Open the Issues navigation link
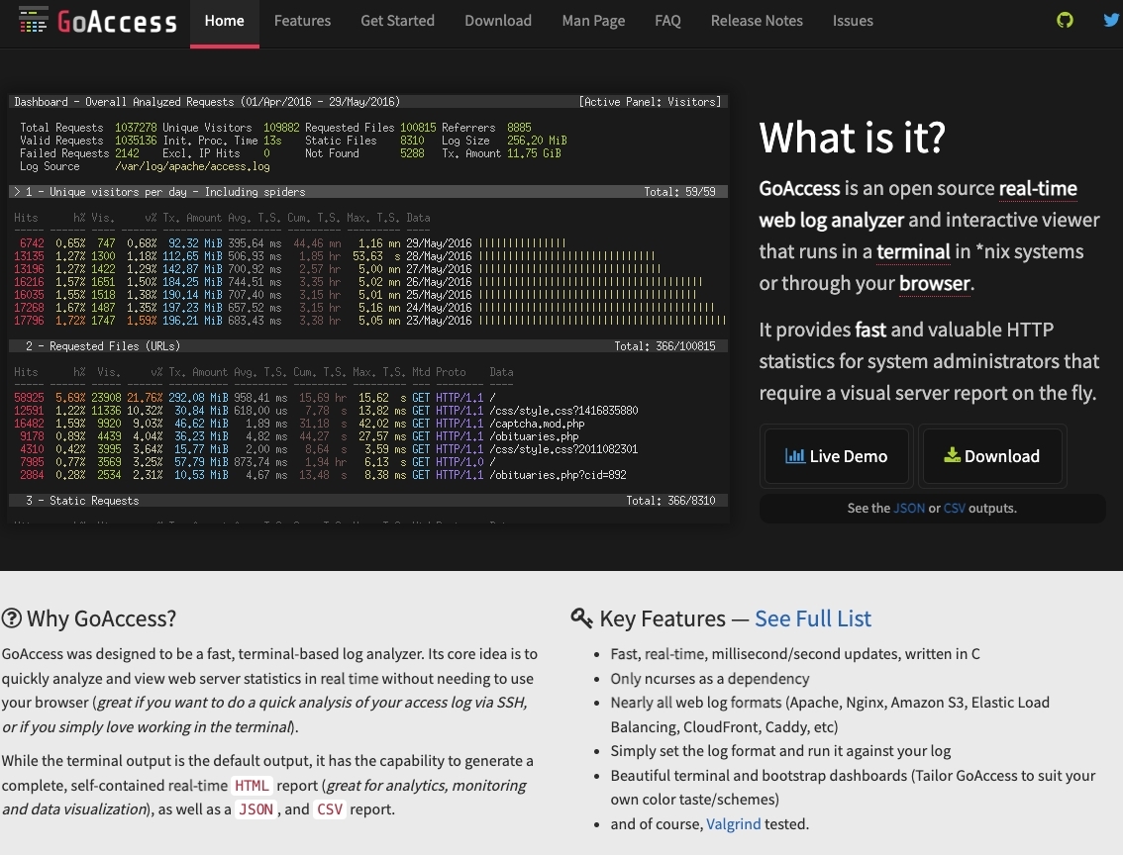The width and height of the screenshot is (1123, 855). 853,21
